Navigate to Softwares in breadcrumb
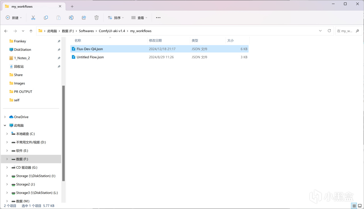The image size is (364, 209). click(86, 31)
